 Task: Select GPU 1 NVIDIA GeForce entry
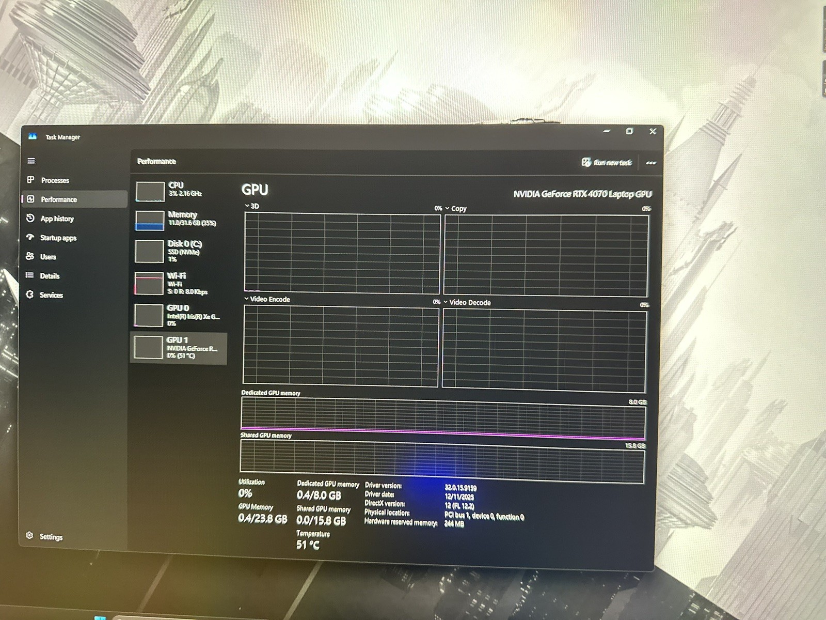click(179, 348)
